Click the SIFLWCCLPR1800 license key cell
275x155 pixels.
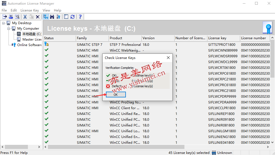(222, 108)
